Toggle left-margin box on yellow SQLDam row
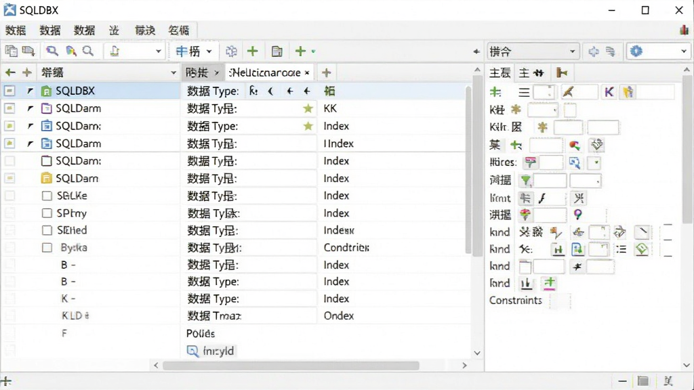The height and width of the screenshot is (390, 694). [x=9, y=178]
